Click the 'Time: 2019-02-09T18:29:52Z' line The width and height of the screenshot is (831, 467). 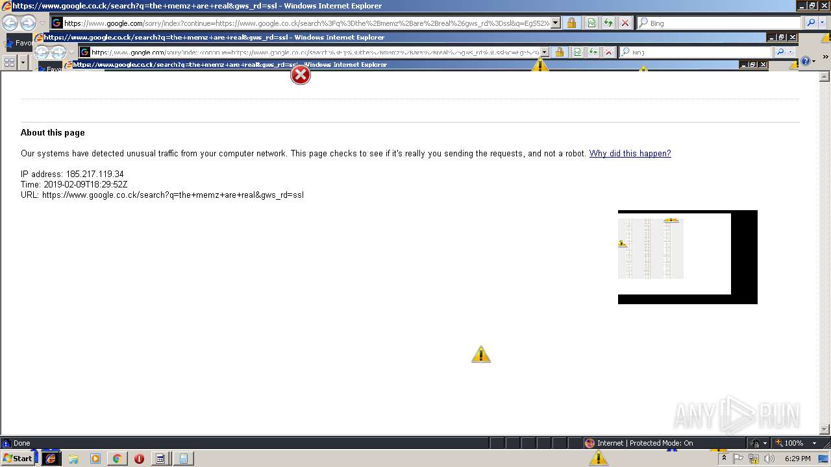coord(74,185)
